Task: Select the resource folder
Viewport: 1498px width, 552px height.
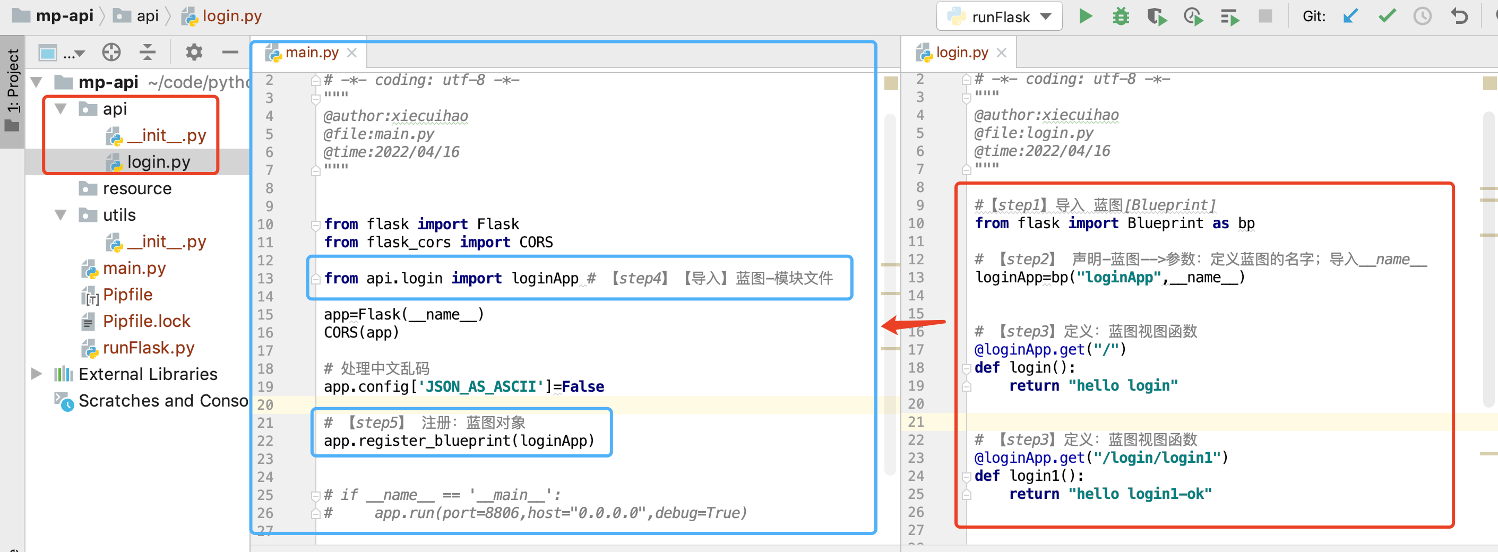Action: [125, 188]
